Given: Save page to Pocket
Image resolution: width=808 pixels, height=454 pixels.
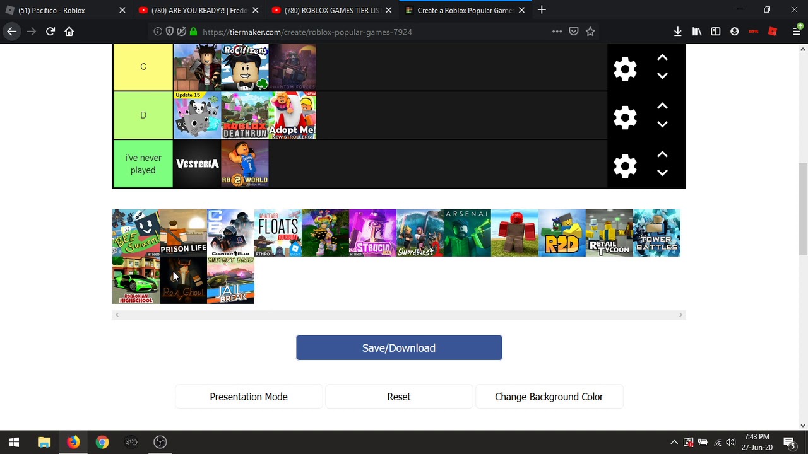Looking at the screenshot, I should [x=574, y=32].
